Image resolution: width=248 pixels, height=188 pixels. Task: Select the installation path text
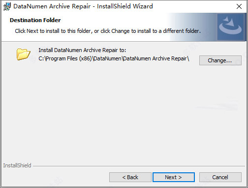pos(114,58)
